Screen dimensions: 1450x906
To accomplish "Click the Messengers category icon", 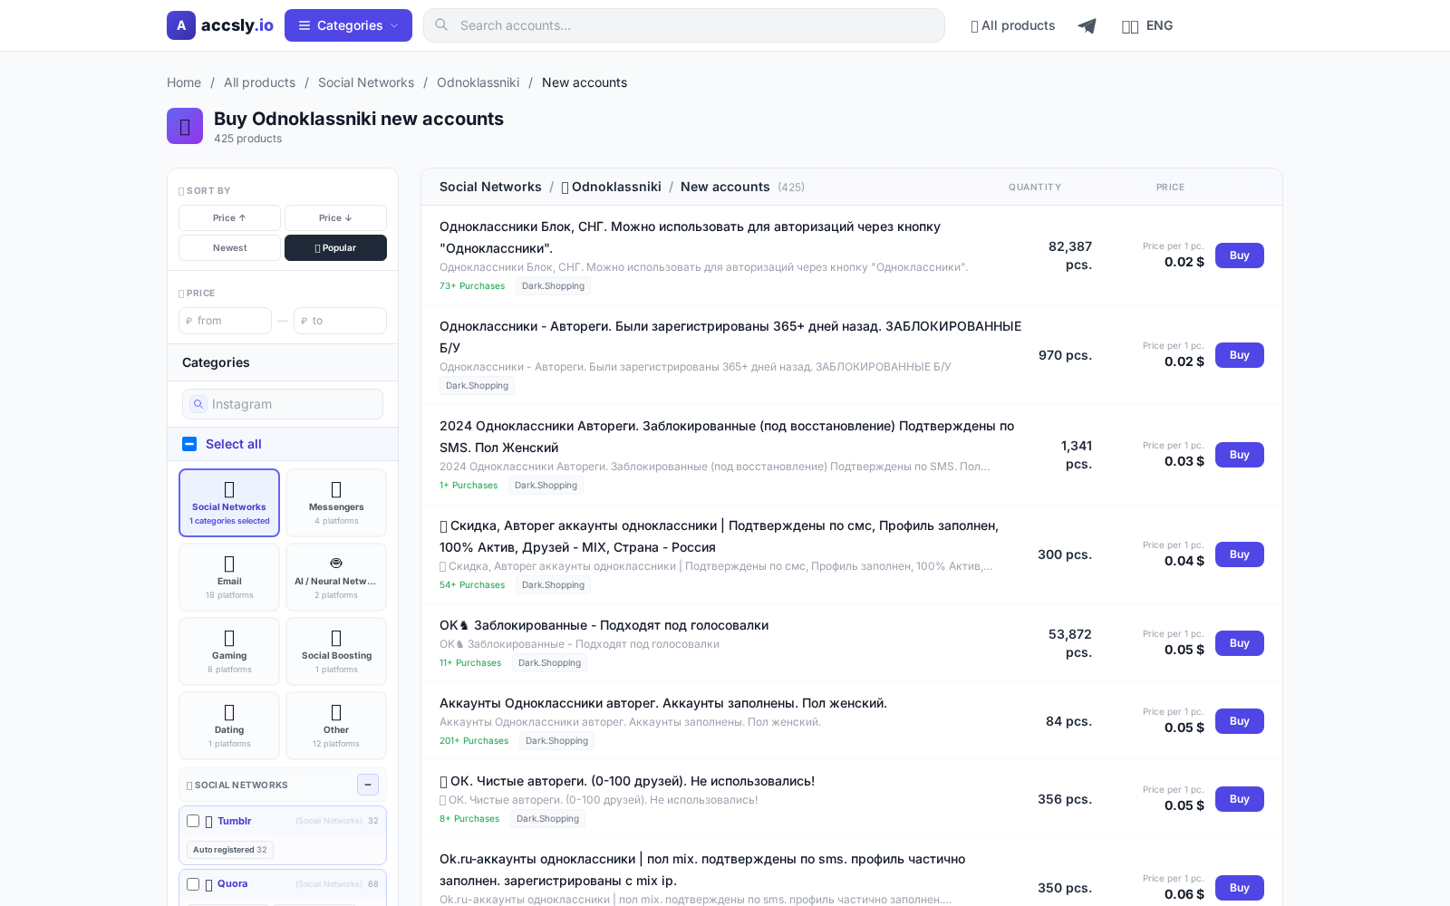I will coord(336,489).
